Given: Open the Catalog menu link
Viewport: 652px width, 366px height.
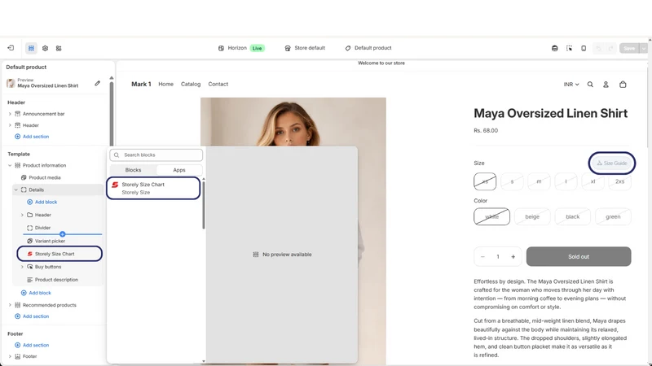Looking at the screenshot, I should [x=191, y=85].
